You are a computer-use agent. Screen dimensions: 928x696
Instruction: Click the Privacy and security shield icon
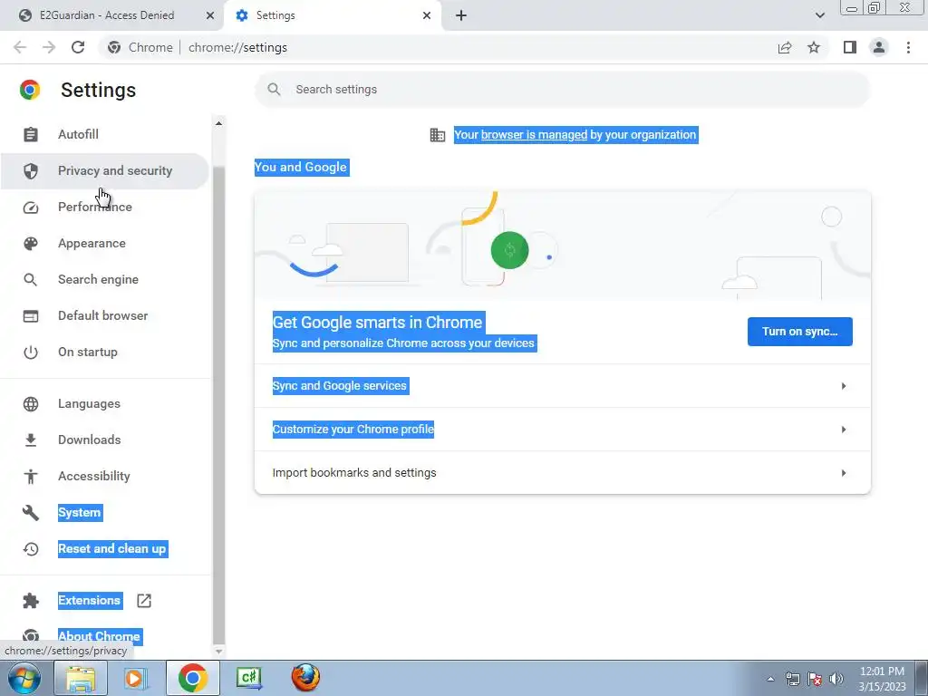30,171
